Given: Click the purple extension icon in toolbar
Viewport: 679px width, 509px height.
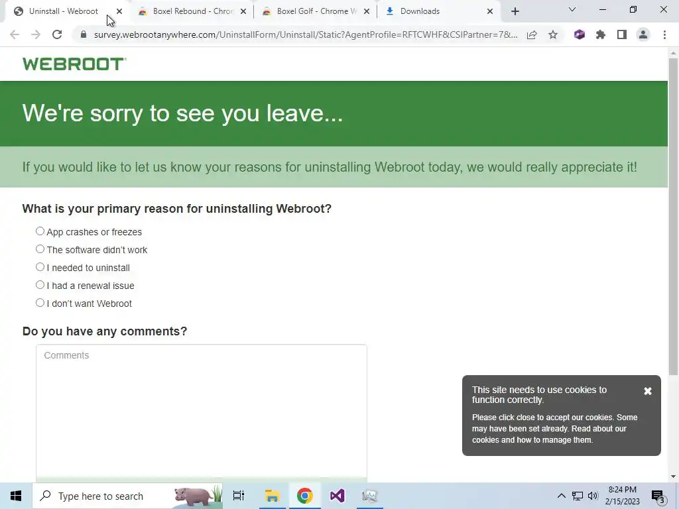Looking at the screenshot, I should pyautogui.click(x=580, y=34).
